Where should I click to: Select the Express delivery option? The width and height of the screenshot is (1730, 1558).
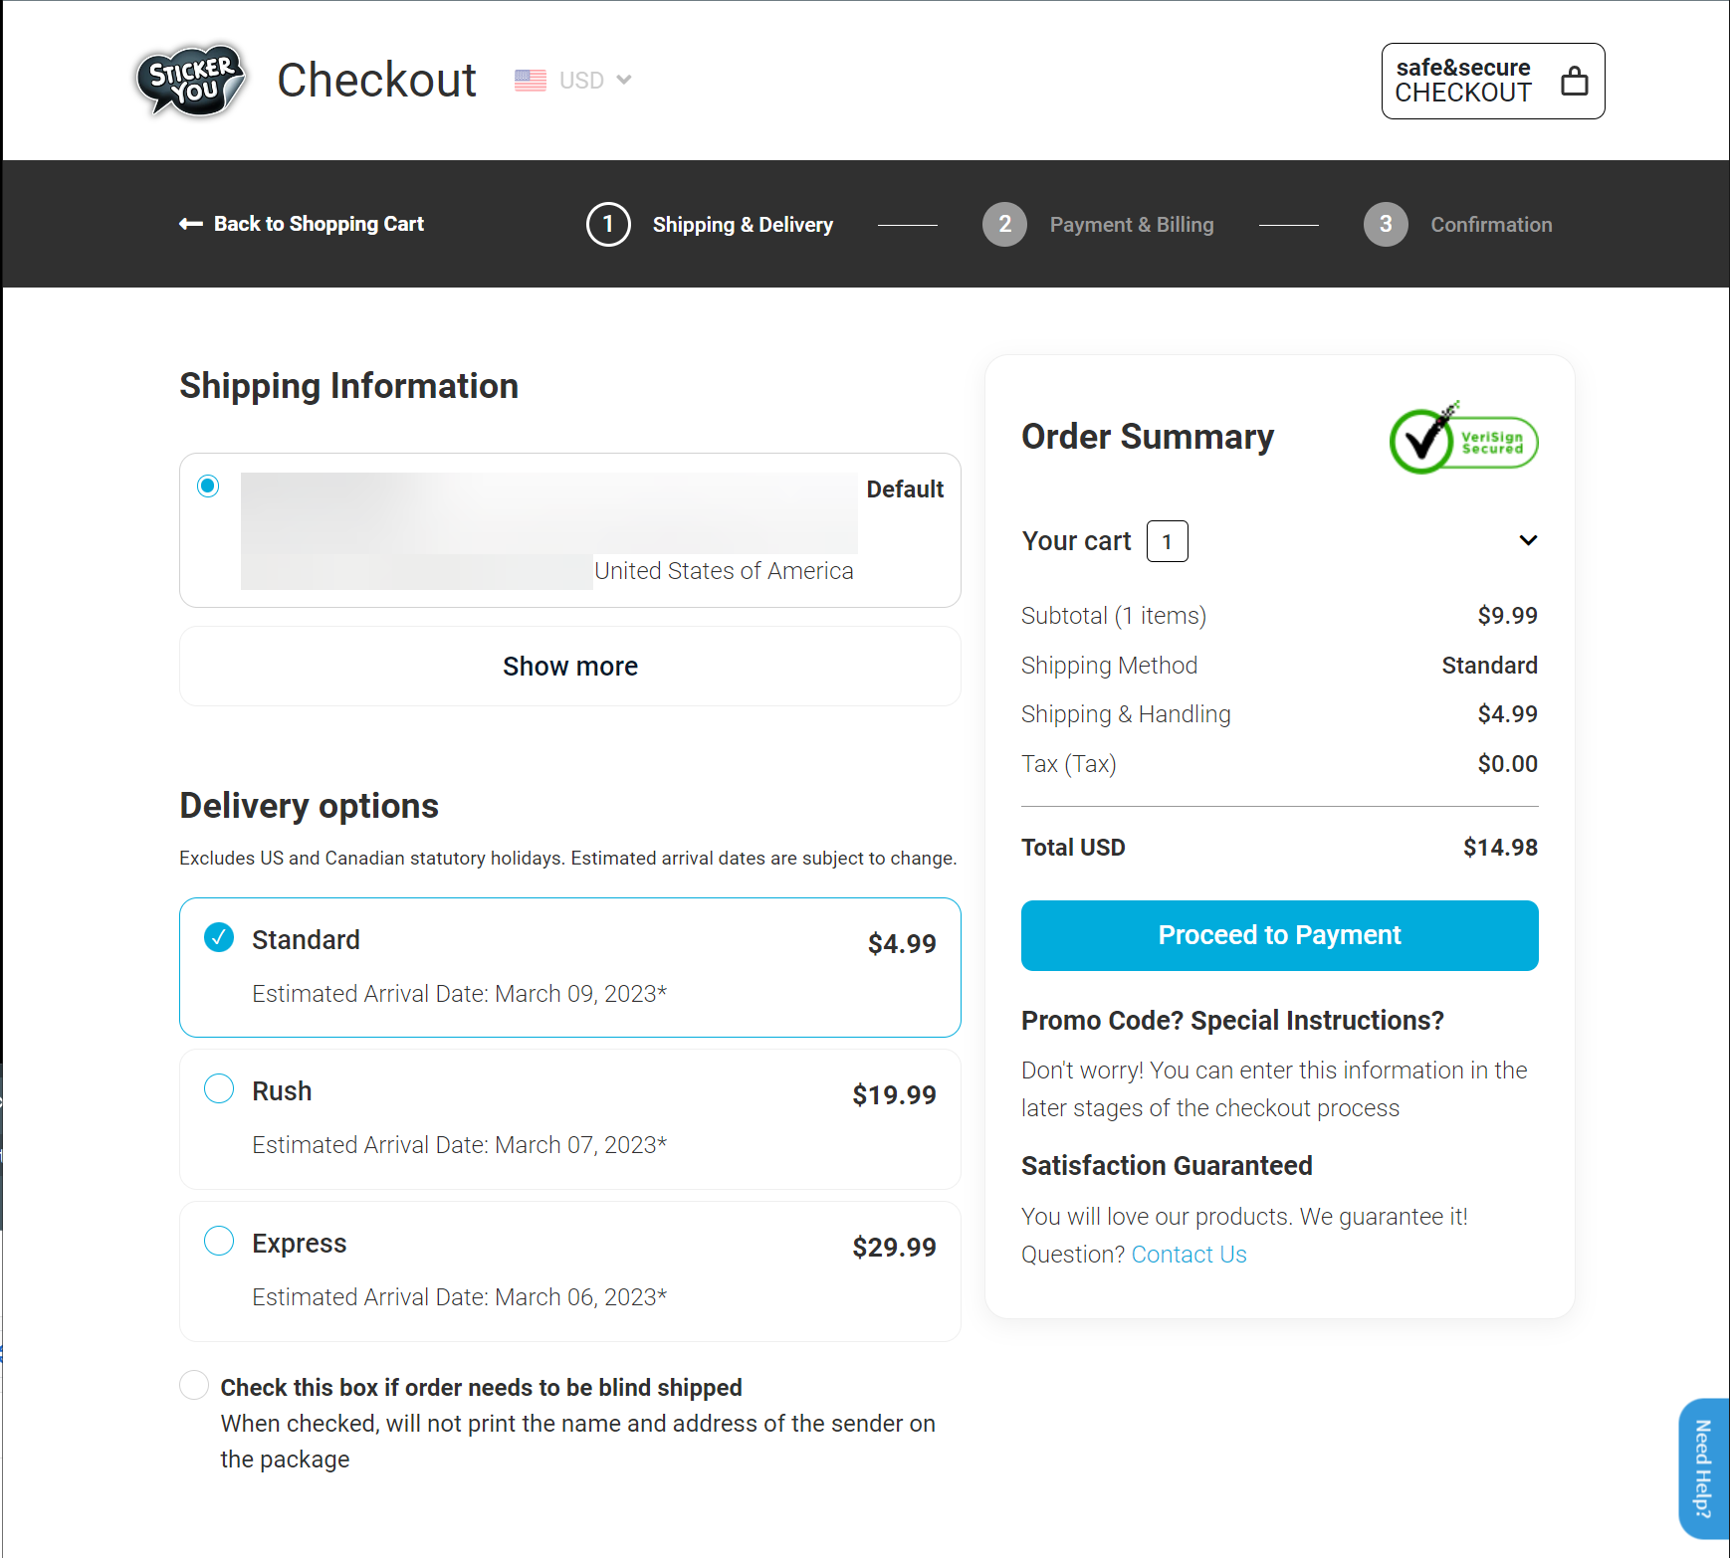click(x=219, y=1242)
